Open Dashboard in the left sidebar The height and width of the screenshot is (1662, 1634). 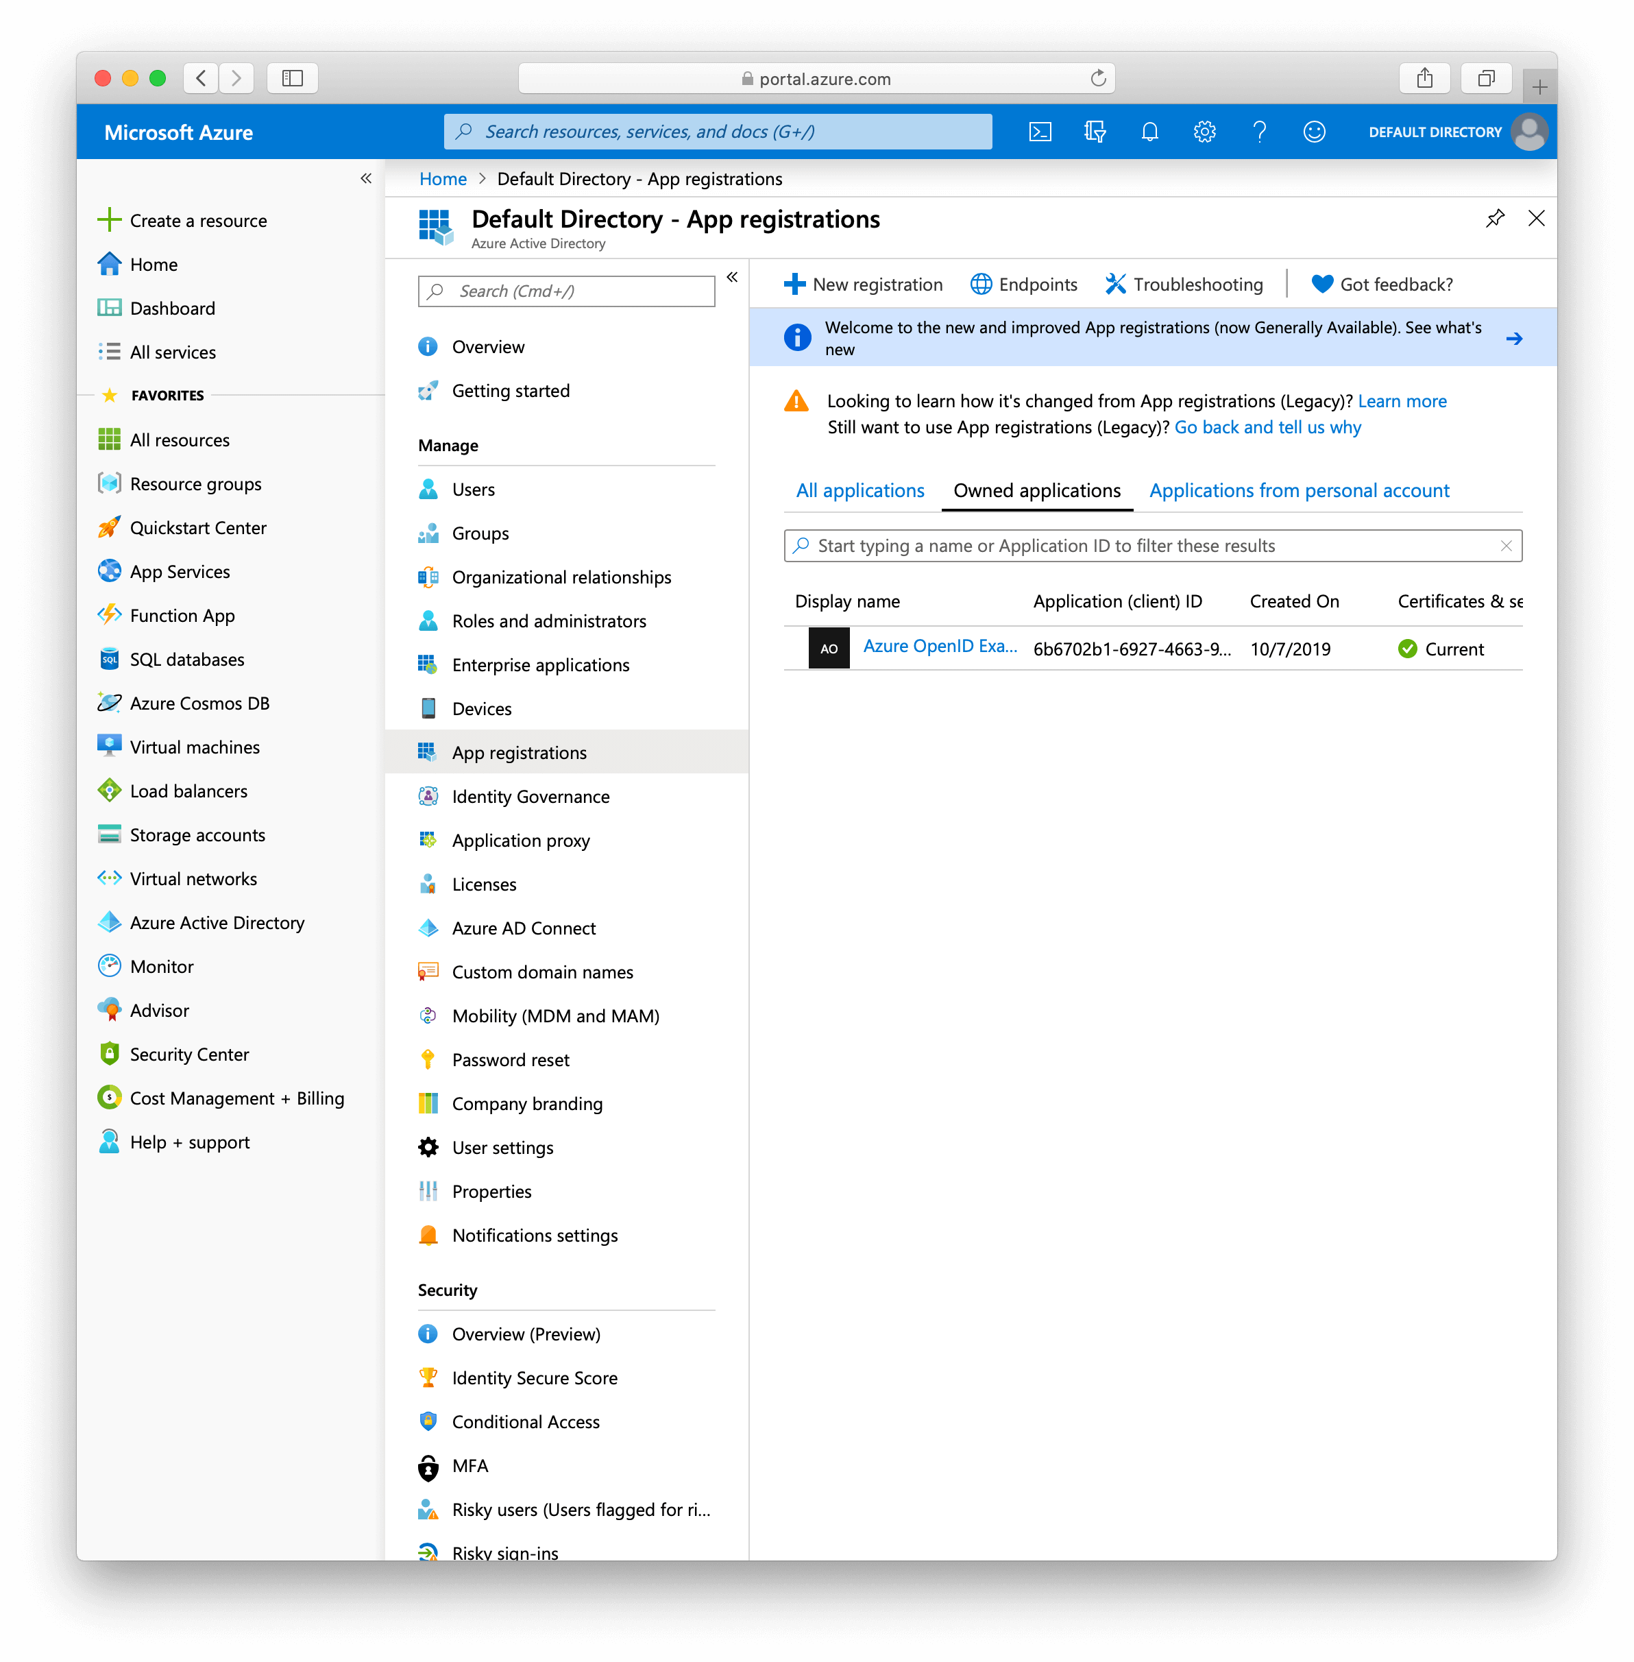pyautogui.click(x=156, y=308)
